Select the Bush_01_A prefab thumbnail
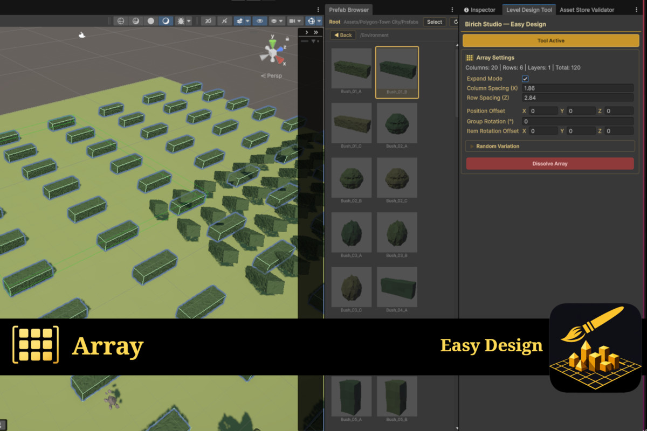647x431 pixels. coord(352,68)
